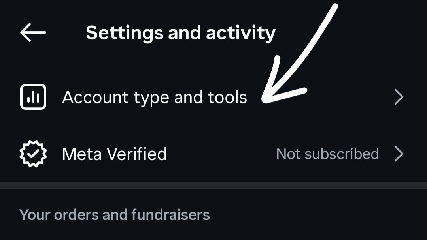Screen dimensions: 427x240
Task: Tap the Your orders and fundraisers header
Action: click(115, 214)
